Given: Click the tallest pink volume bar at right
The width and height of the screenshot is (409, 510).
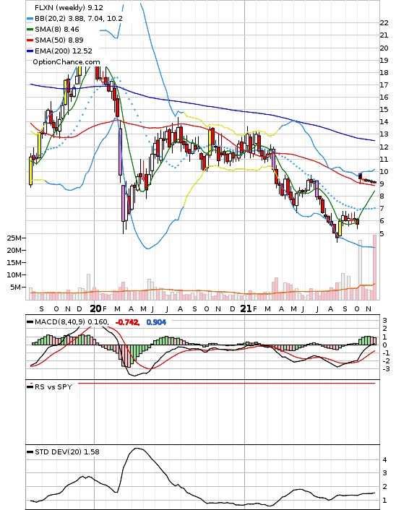Looking at the screenshot, I should tap(374, 267).
